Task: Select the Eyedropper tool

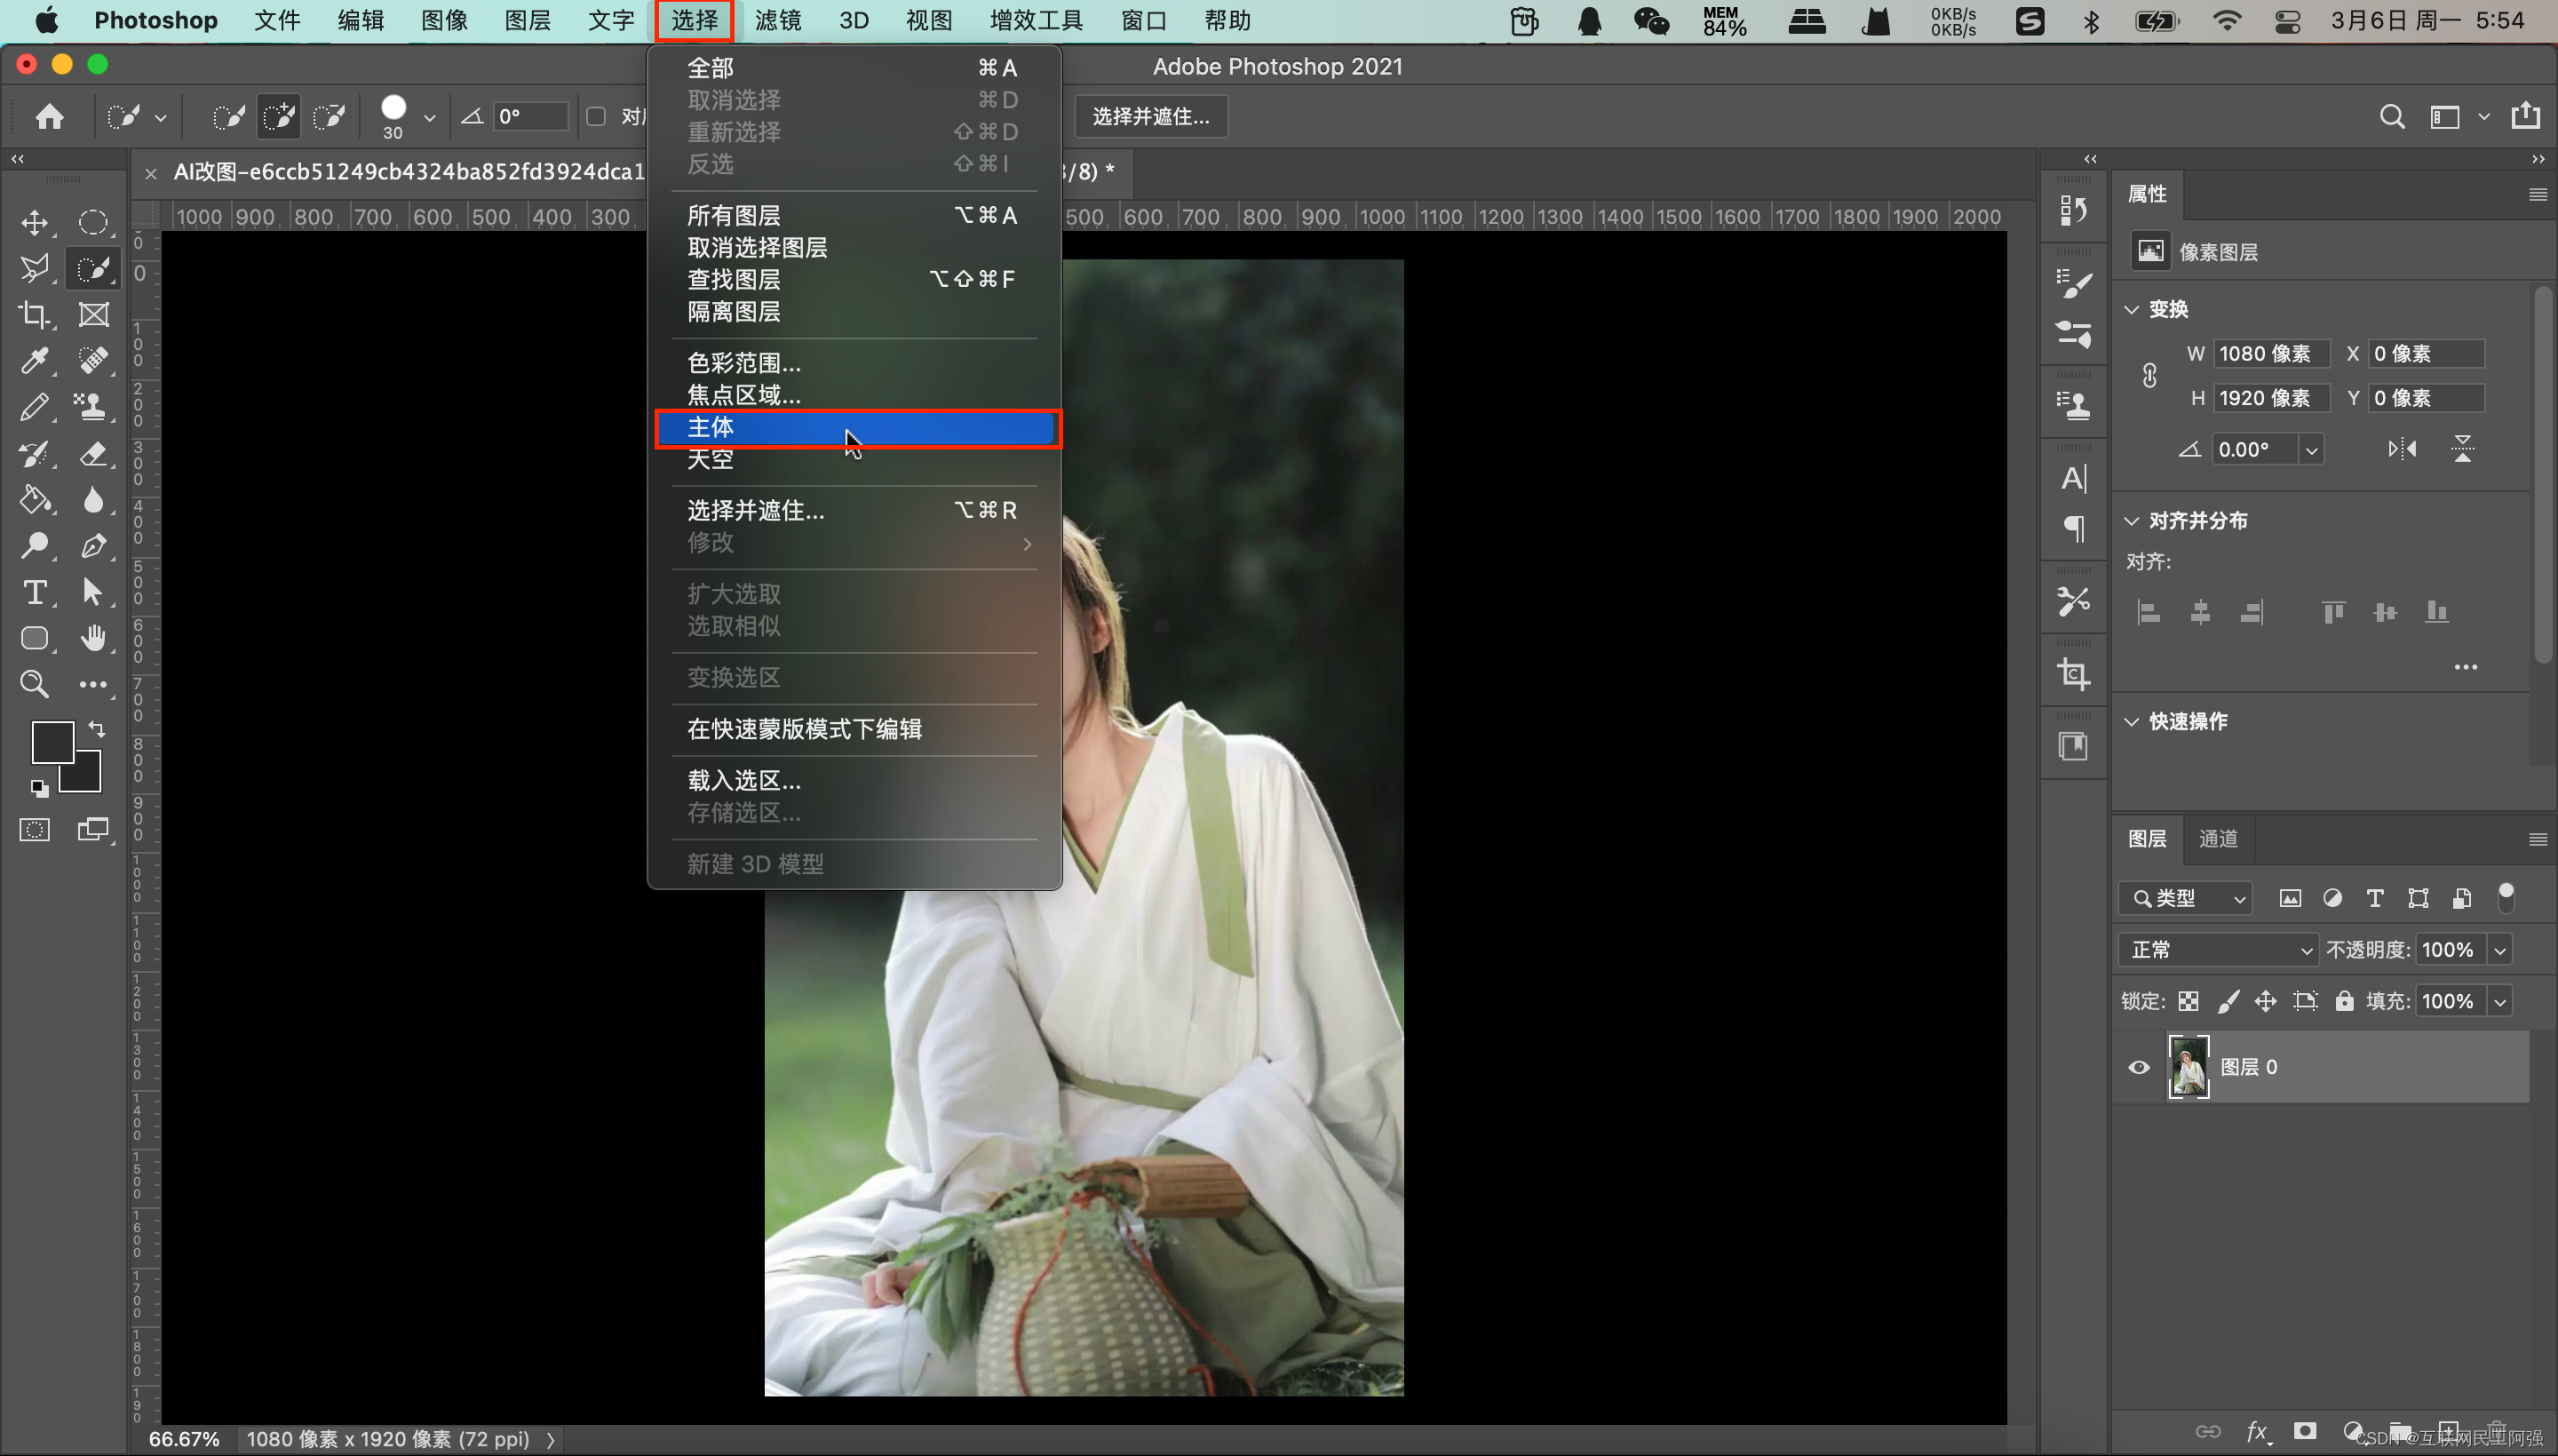Action: (35, 360)
